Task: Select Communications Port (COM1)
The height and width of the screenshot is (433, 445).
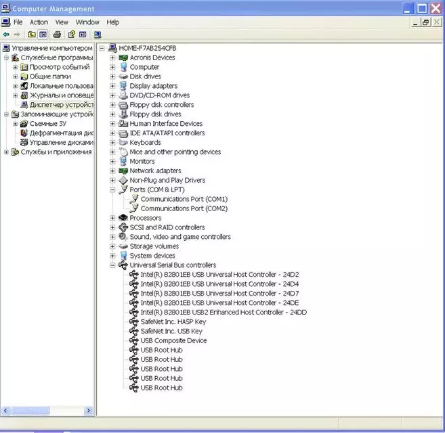Action: click(x=184, y=199)
